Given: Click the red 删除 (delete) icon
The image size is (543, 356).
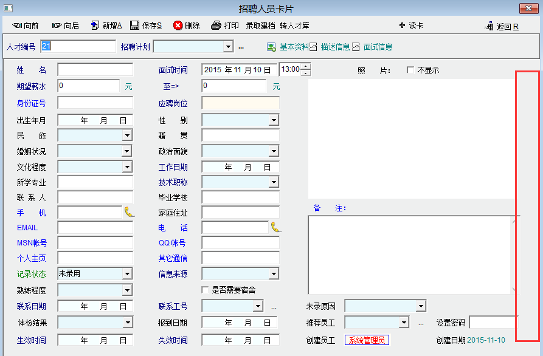Looking at the screenshot, I should click(x=178, y=26).
